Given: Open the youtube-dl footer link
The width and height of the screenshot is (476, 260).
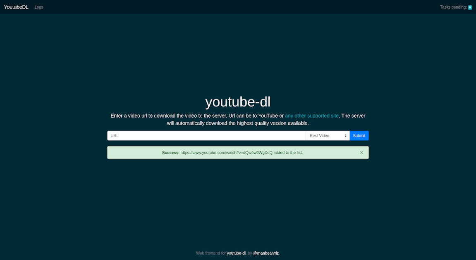Looking at the screenshot, I should [x=236, y=253].
